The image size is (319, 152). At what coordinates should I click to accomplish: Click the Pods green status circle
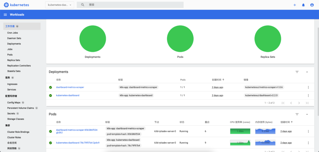180,39
